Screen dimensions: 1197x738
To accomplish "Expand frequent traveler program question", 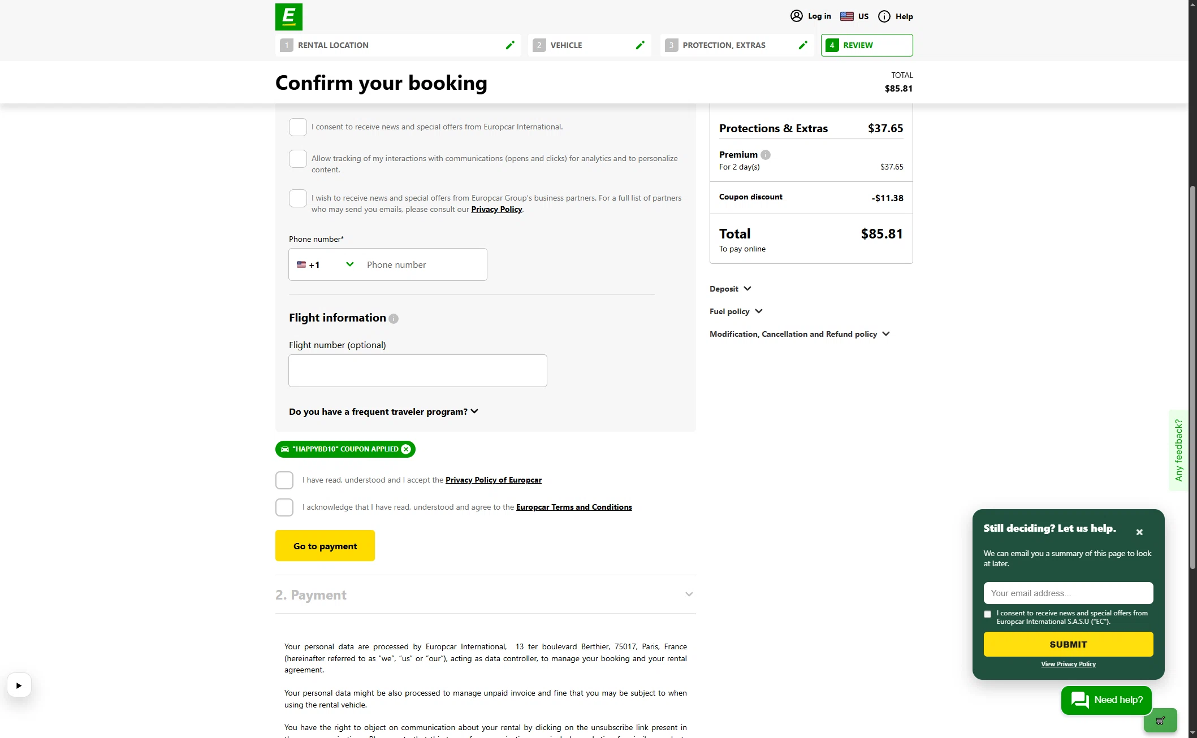I will coord(384,412).
